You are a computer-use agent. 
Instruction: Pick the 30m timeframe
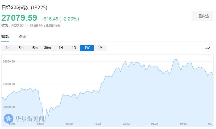pos(47,48)
